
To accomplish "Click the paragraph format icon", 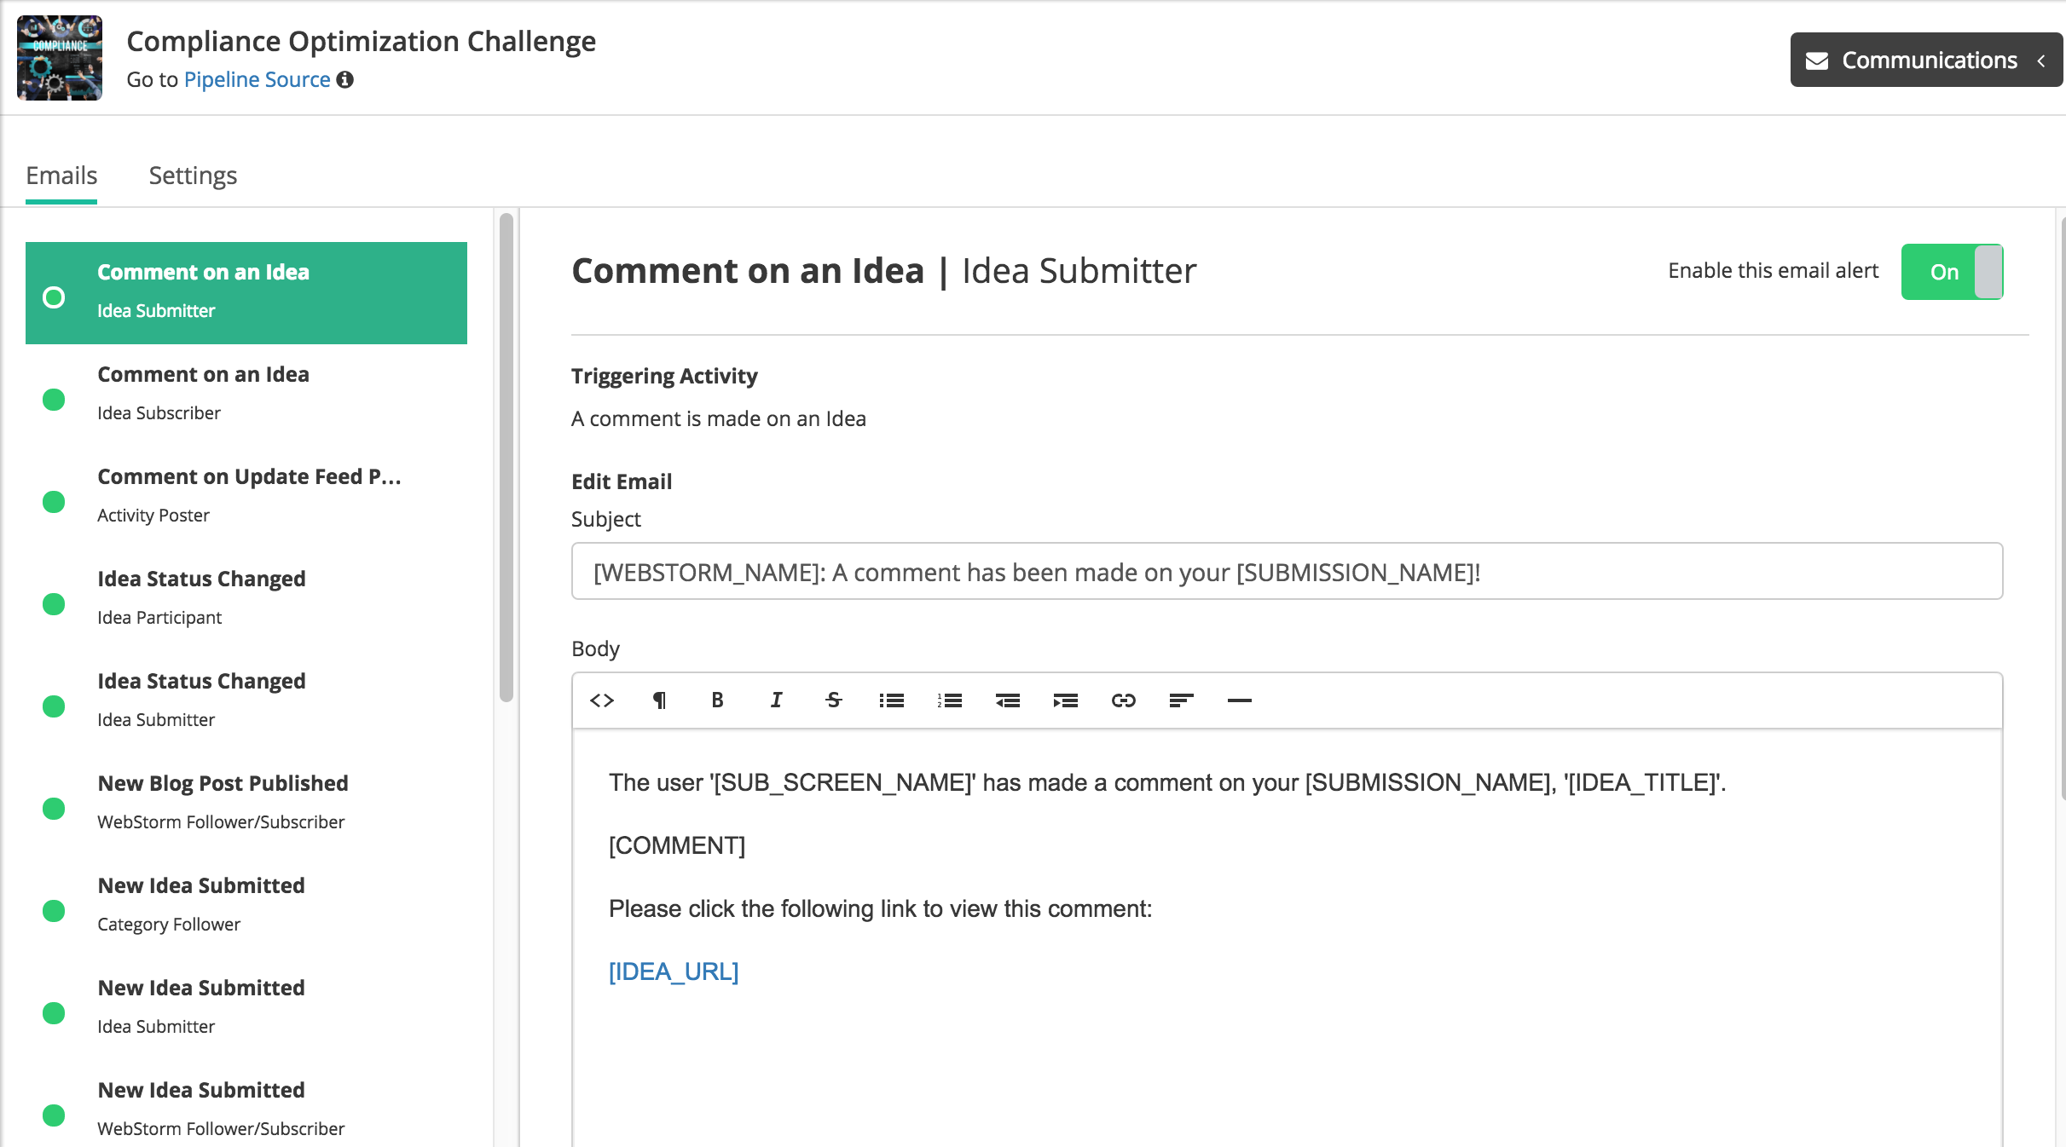I will 659,700.
